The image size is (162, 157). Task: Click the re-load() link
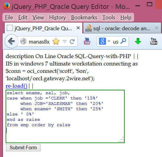click(16, 86)
